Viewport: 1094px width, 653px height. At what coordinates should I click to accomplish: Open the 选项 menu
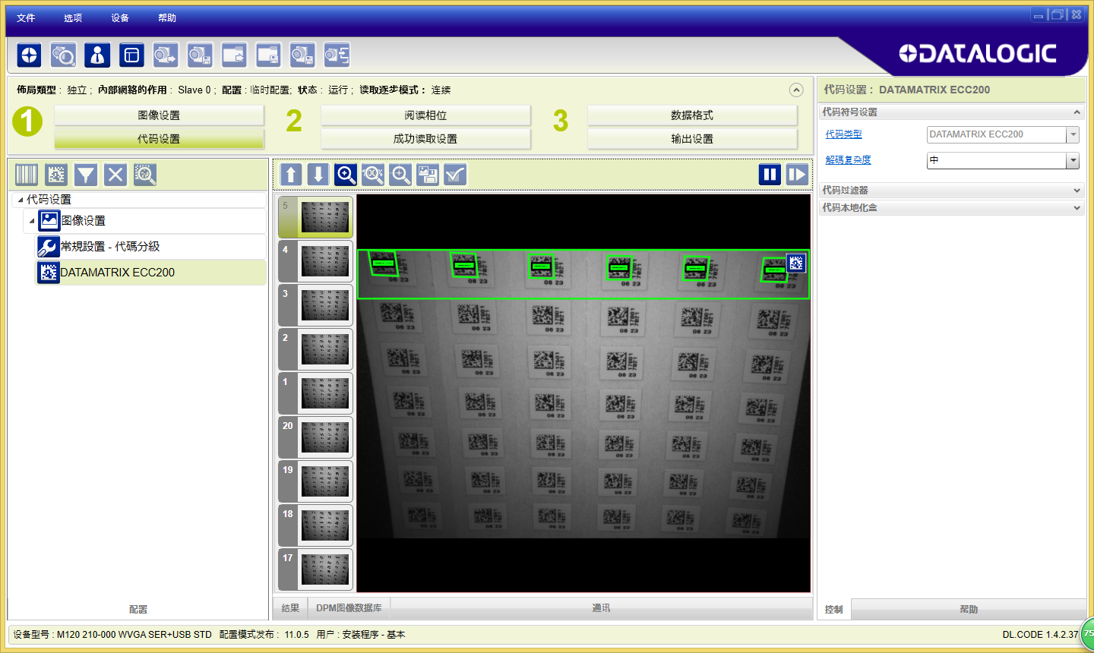pos(73,17)
